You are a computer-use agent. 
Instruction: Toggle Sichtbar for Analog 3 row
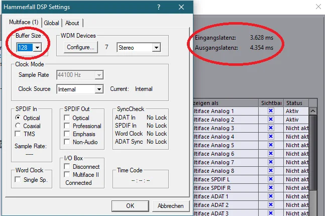[x=271, y=128]
